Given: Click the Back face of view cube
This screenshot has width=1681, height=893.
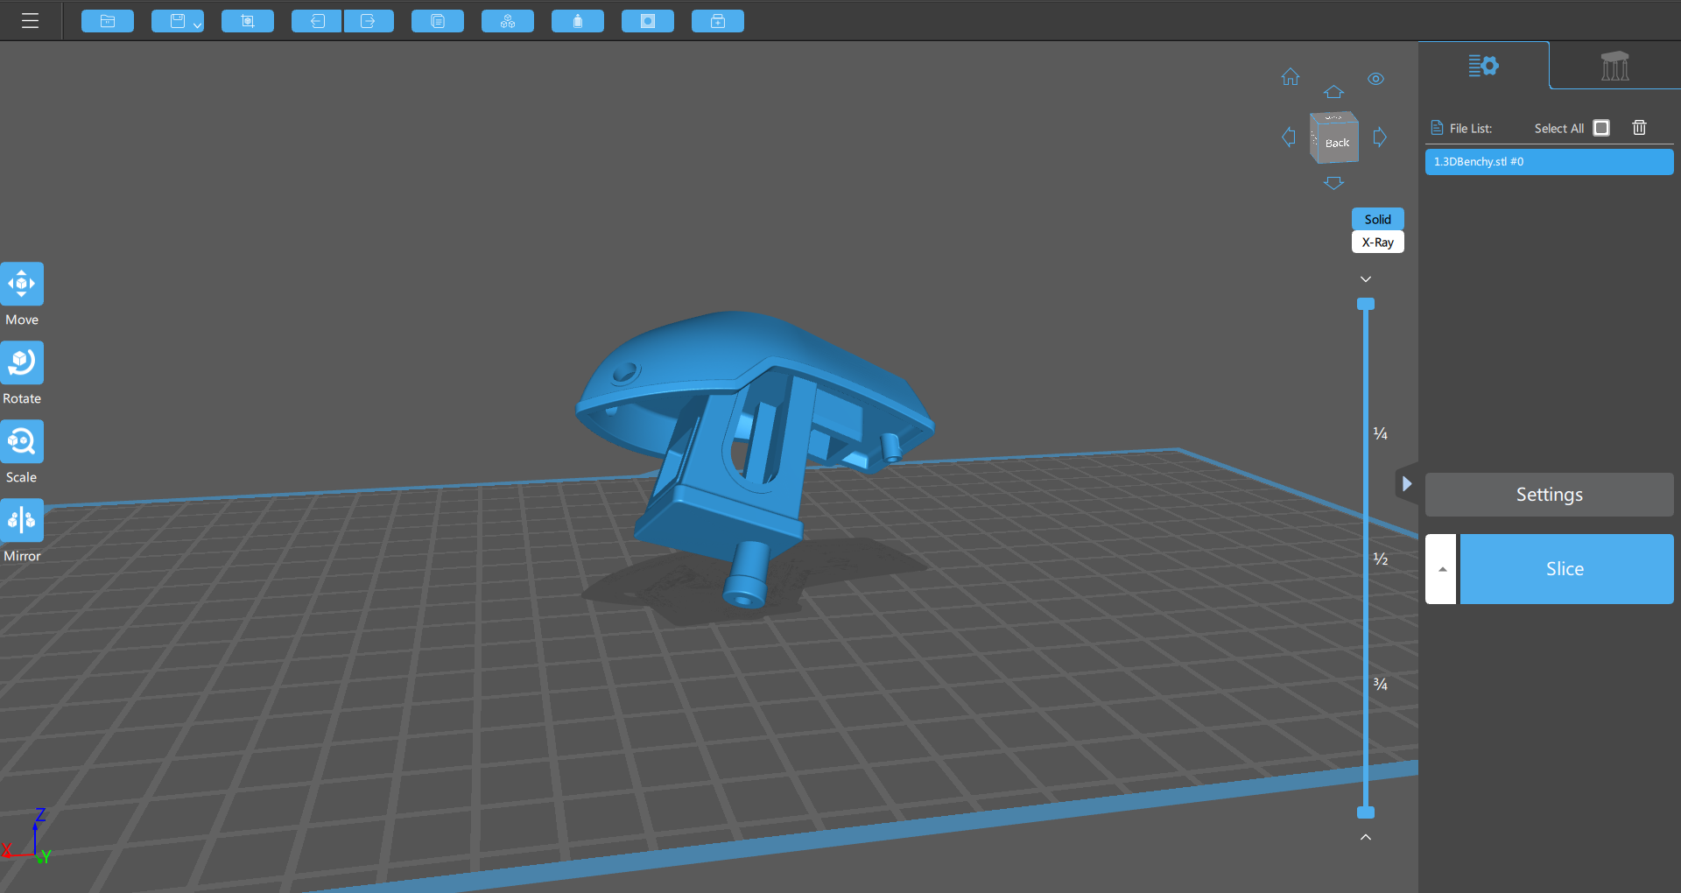Looking at the screenshot, I should coord(1337,143).
